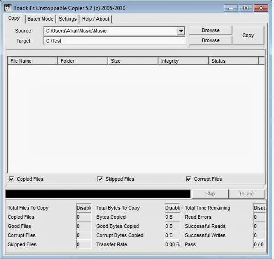Close the Unstoppable Copier window
Image resolution: width=274 pixels, height=259 pixels.
tap(261, 8)
